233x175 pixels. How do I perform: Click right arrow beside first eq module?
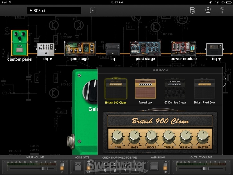55,49
